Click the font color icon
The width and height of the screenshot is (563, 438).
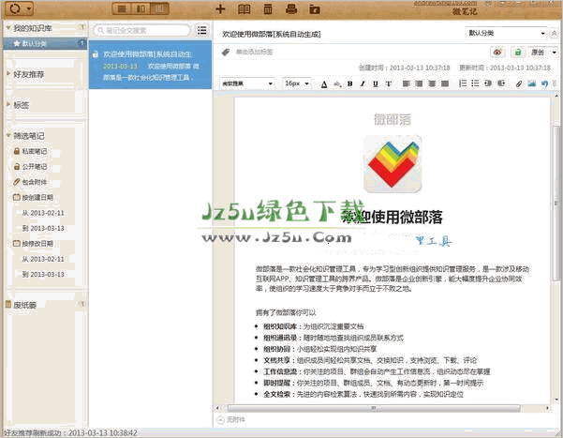tap(324, 84)
